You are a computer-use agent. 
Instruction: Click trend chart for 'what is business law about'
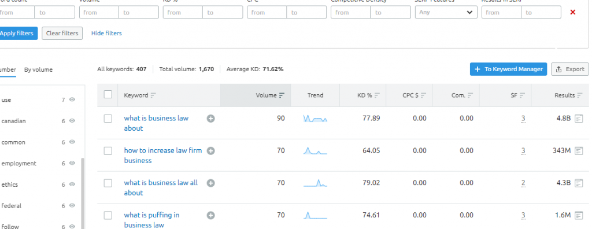pyautogui.click(x=315, y=119)
